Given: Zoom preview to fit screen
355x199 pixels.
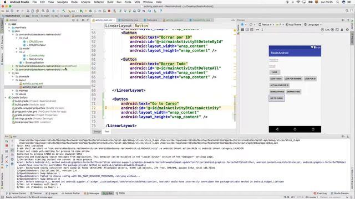Looking at the screenshot, I should click(x=337, y=29).
